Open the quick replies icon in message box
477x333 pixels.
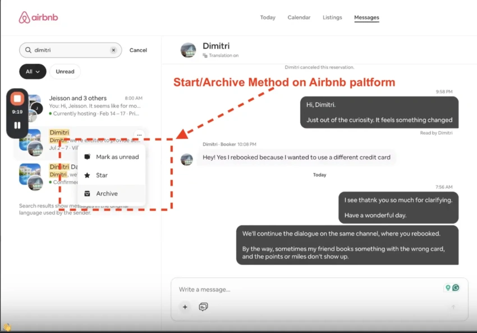(x=203, y=307)
